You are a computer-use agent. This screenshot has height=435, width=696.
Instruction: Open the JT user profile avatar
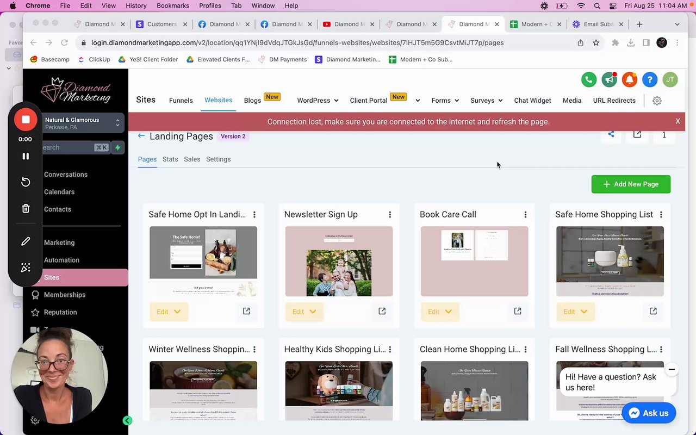[x=670, y=79]
